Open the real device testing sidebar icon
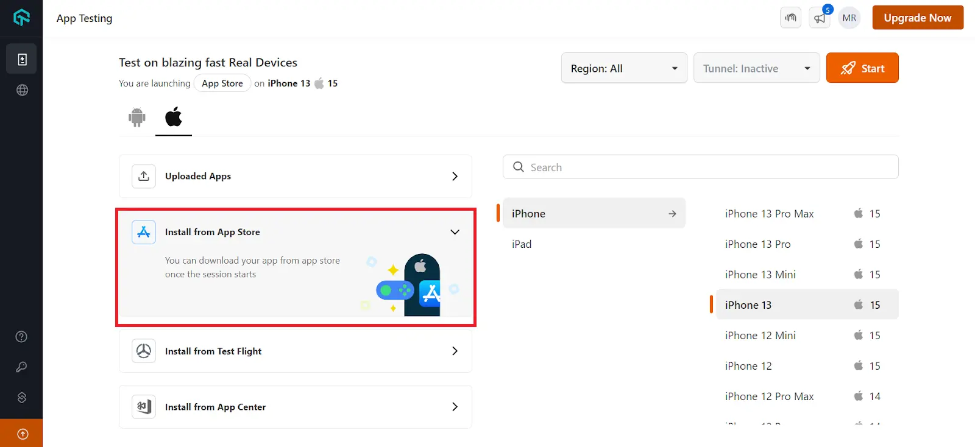 22,59
